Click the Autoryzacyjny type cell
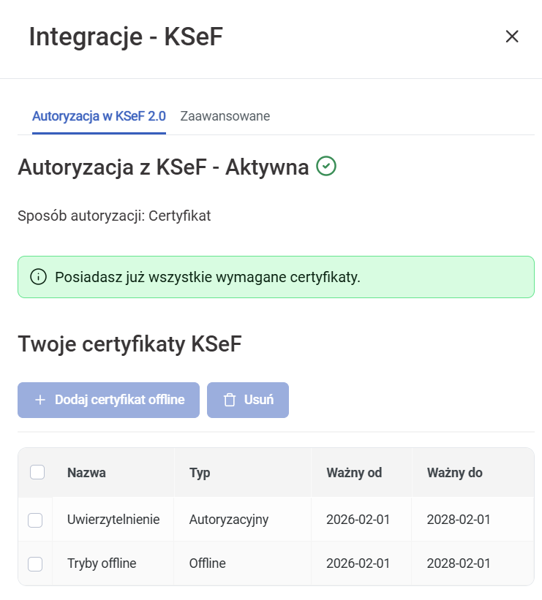 pos(228,520)
